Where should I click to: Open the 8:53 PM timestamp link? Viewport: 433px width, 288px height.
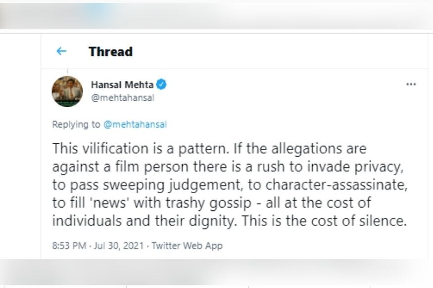[x=70, y=246]
